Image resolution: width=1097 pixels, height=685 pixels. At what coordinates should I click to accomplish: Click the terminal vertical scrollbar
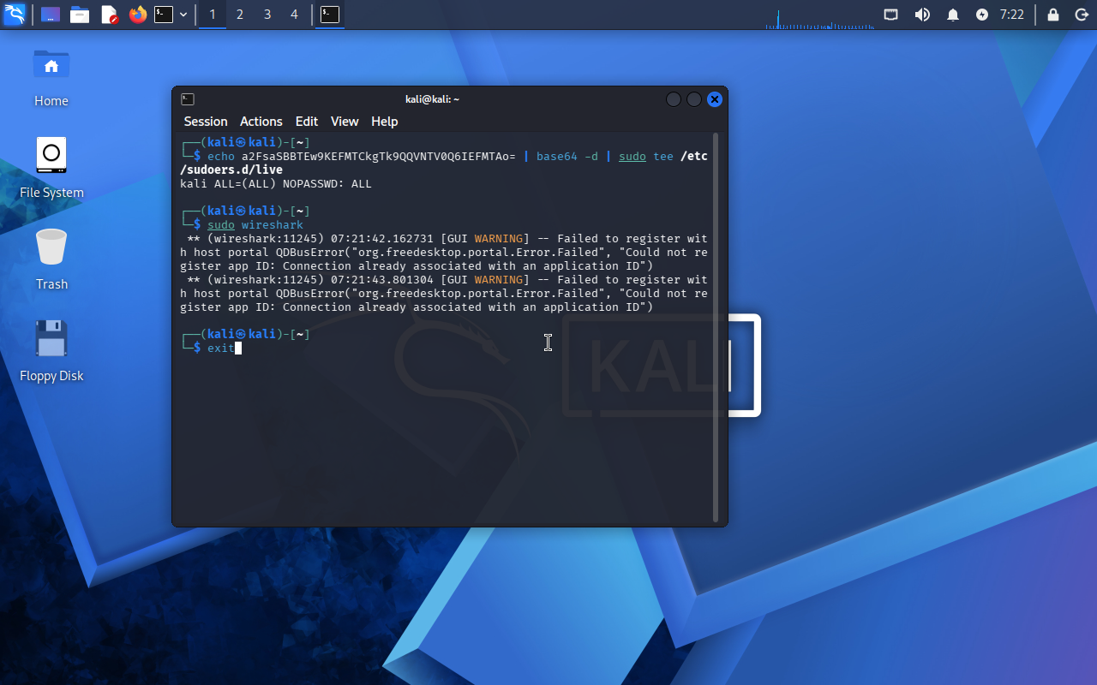(716, 327)
